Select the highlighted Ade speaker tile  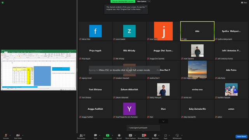coord(197,31)
